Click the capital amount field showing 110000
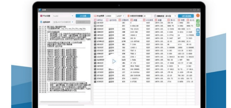Screen dimensions: 231x108 coord(110,16)
